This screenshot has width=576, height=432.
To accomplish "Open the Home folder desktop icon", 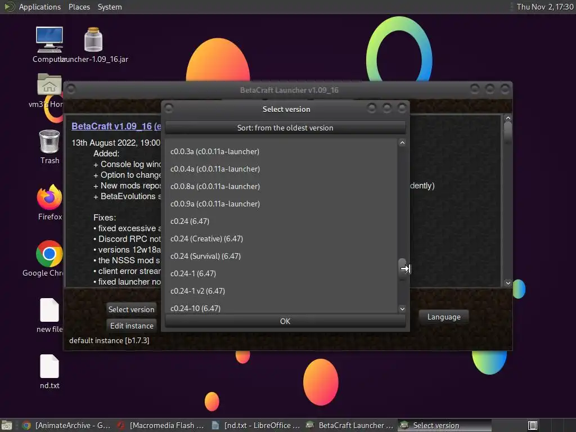I will (49, 84).
